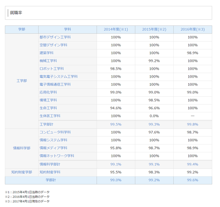The width and height of the screenshot is (220, 207).
Task: Select 98.7% in the 情報メディア学科 row
Action: tap(154, 148)
